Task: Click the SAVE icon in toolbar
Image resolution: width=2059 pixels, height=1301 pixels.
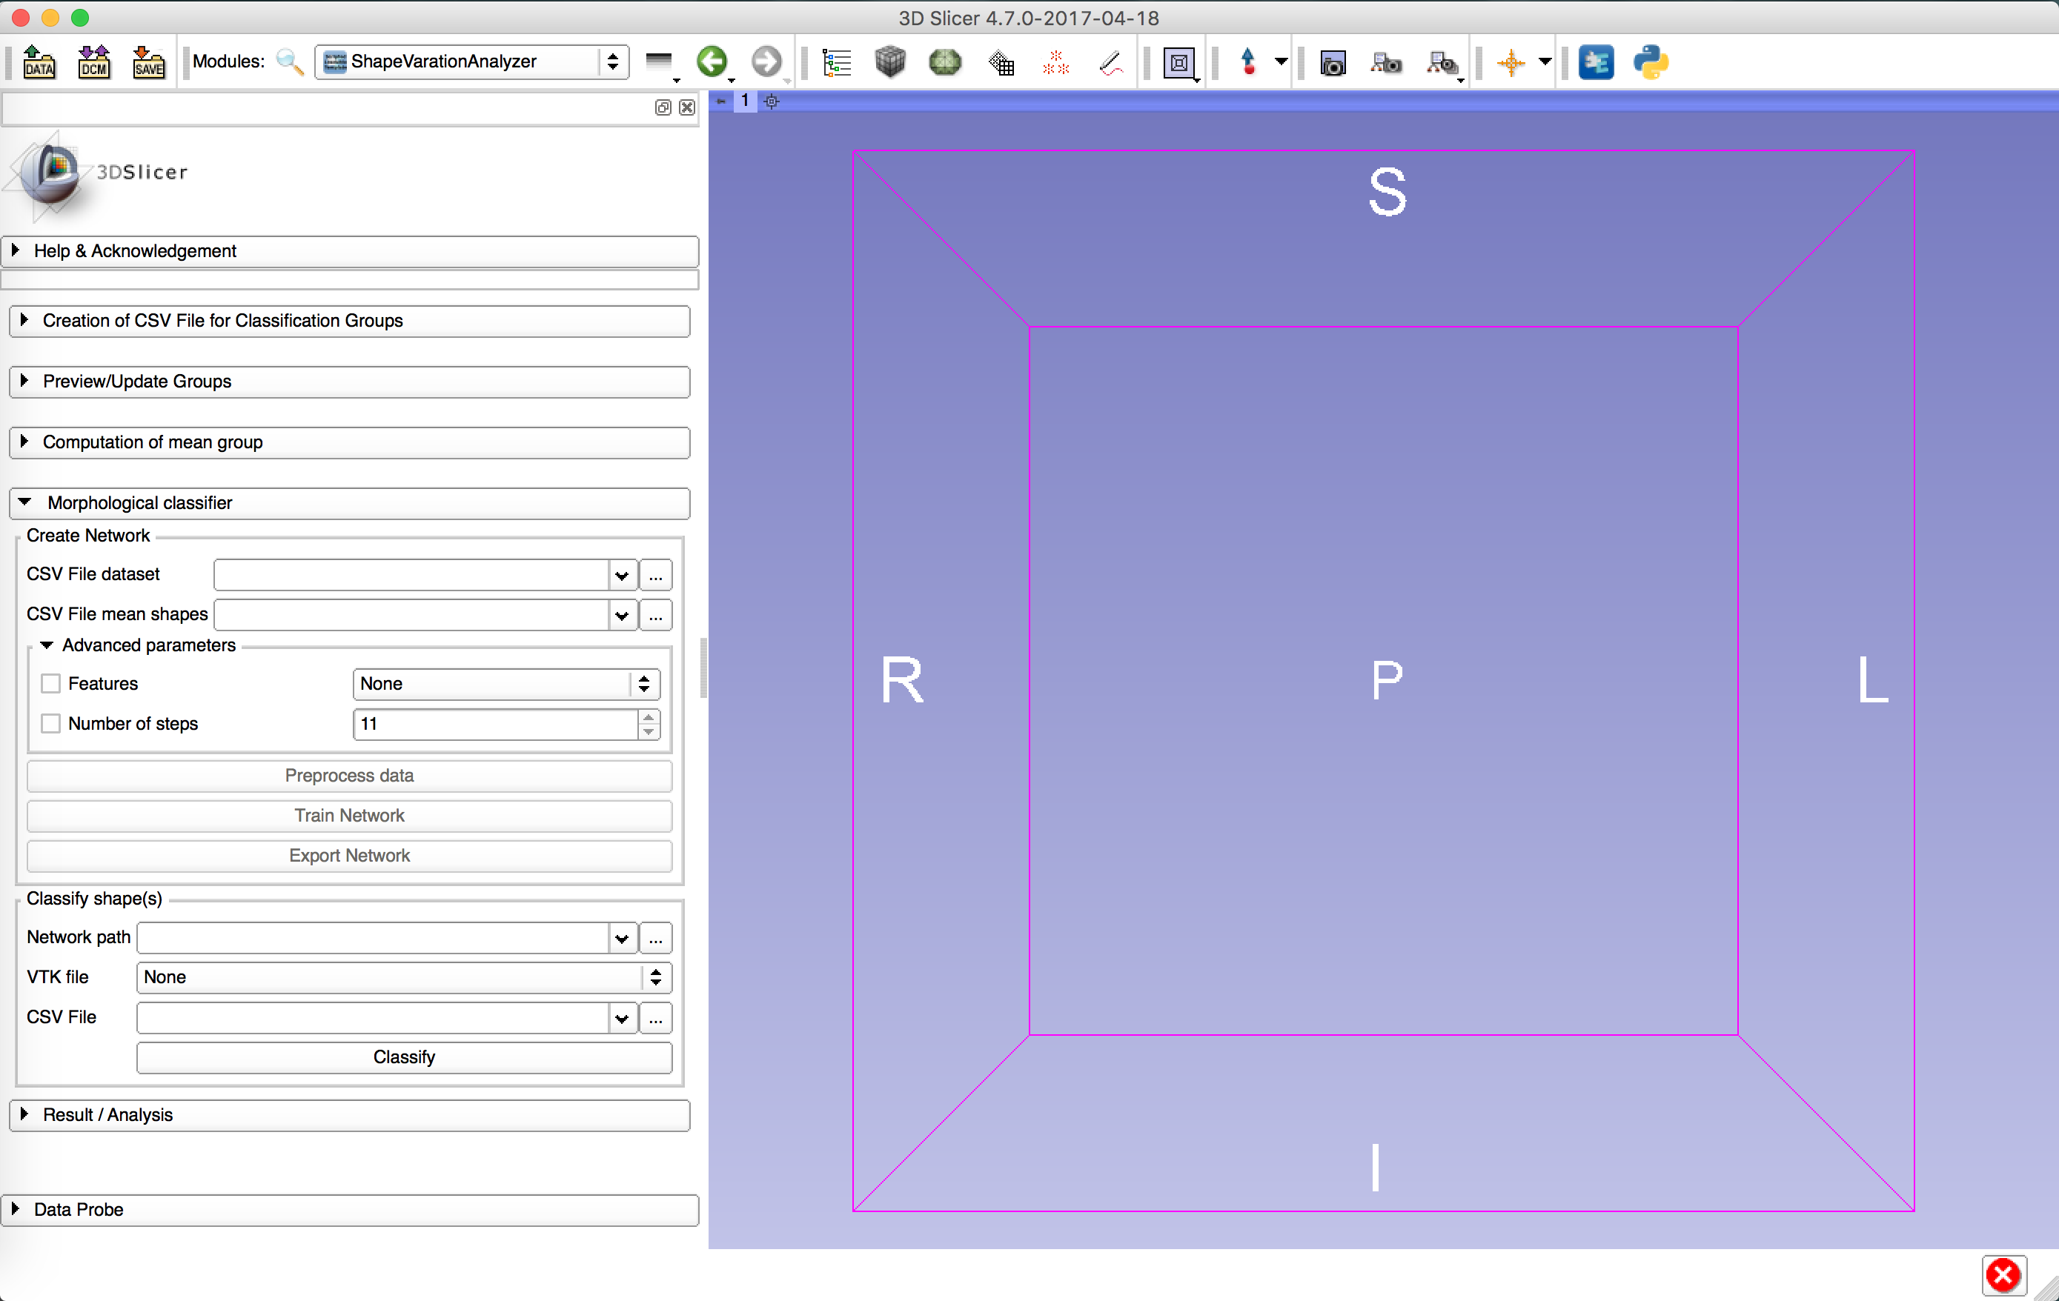Action: click(149, 61)
